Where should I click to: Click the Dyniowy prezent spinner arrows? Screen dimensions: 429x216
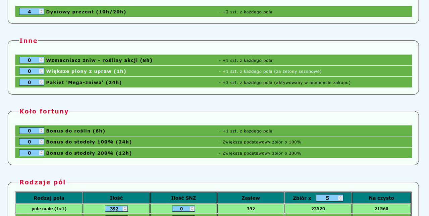(x=41, y=11)
